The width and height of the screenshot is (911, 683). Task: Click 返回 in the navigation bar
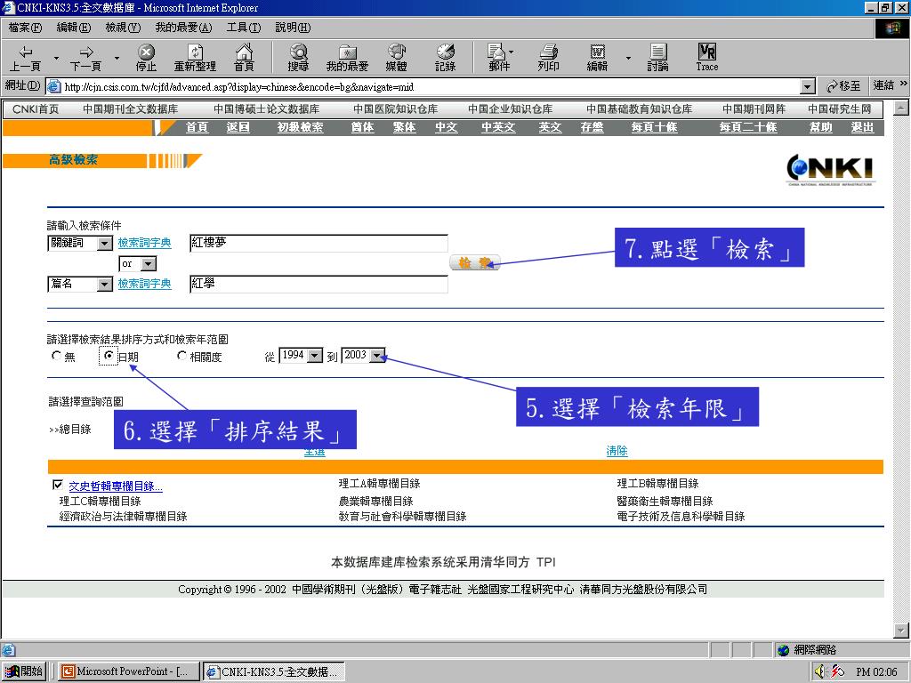point(238,127)
